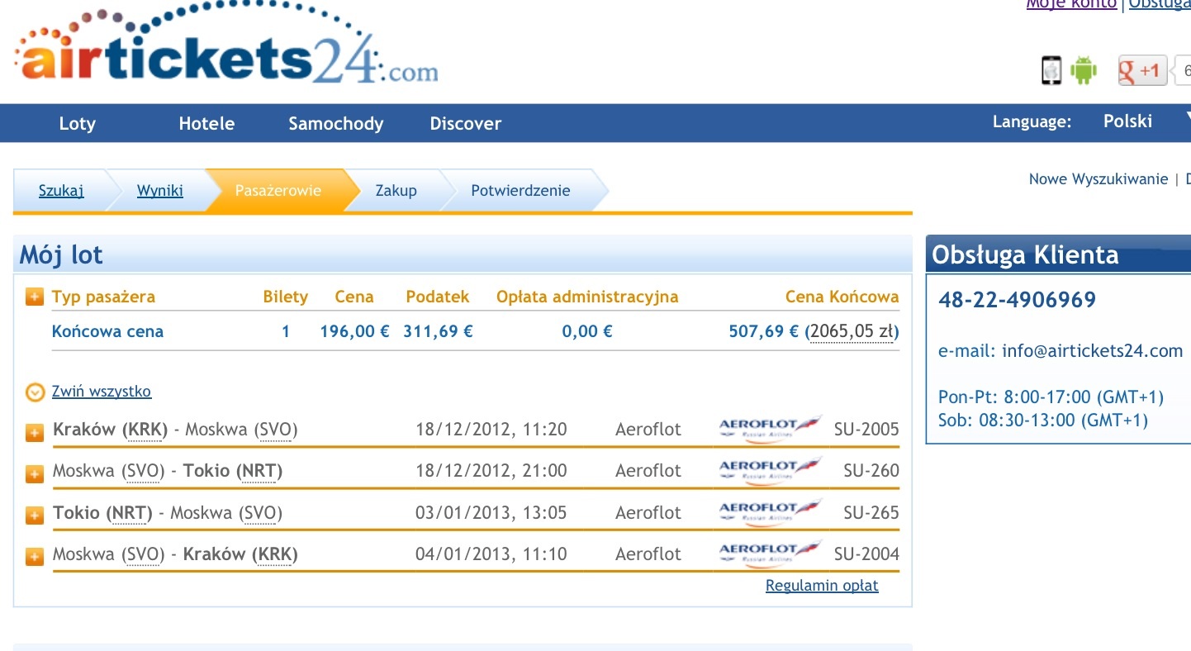Click the Tokio (NRT) - Moskwa (SVO) route text
Viewport: 1191px width, 651px height.
(x=168, y=512)
